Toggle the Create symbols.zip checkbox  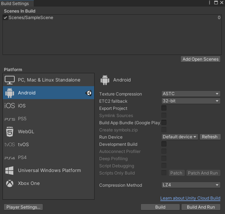point(164,130)
